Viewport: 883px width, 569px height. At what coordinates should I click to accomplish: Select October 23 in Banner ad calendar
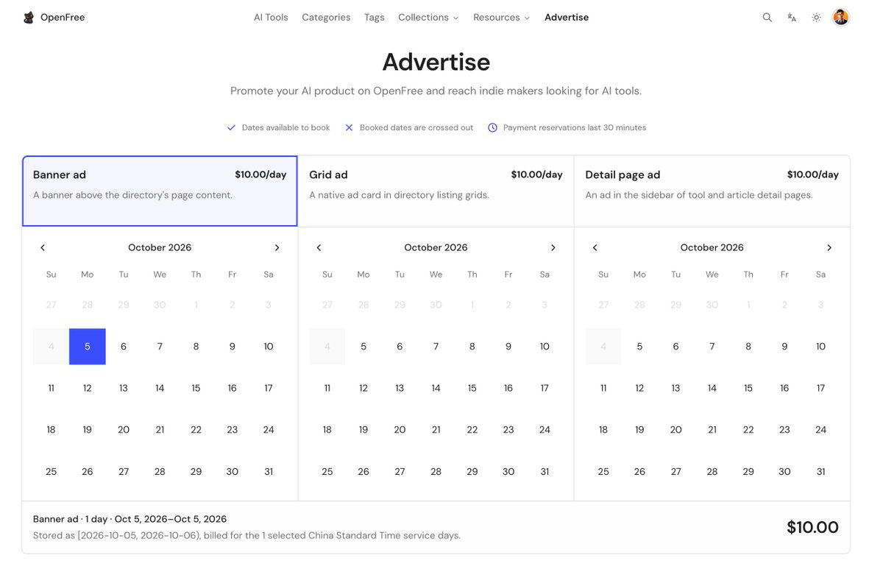[x=233, y=430]
